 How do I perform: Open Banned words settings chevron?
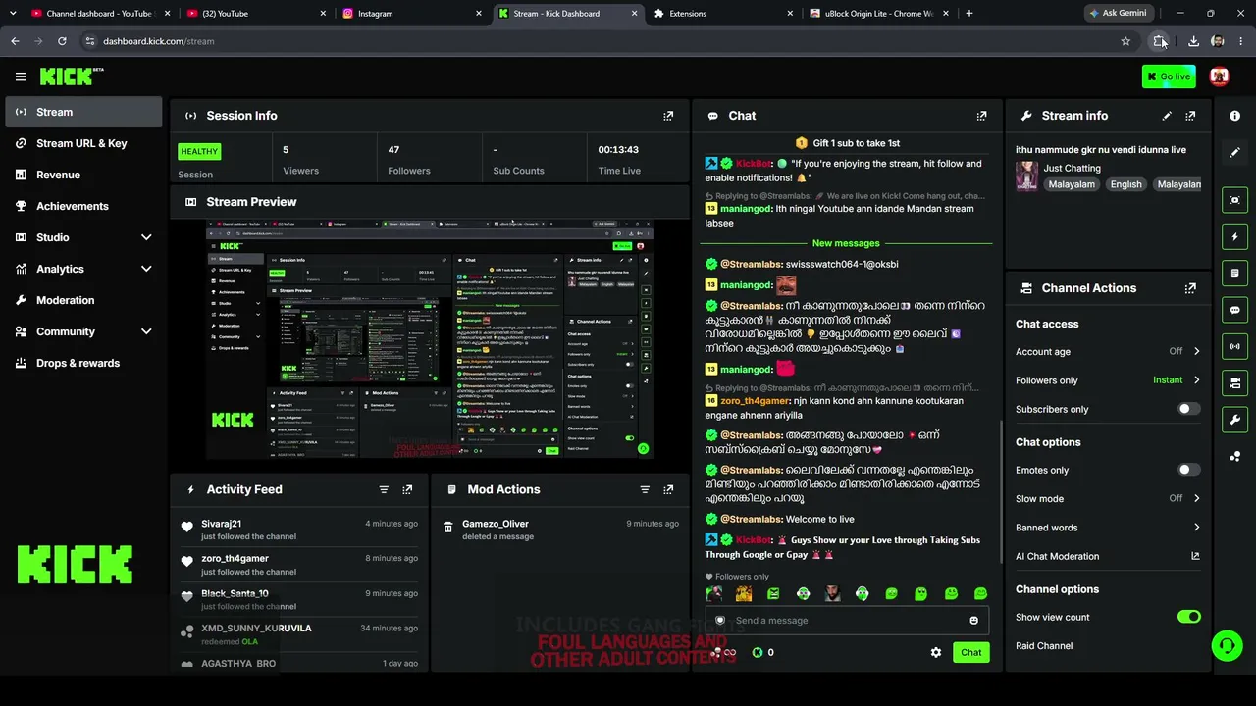coord(1196,528)
